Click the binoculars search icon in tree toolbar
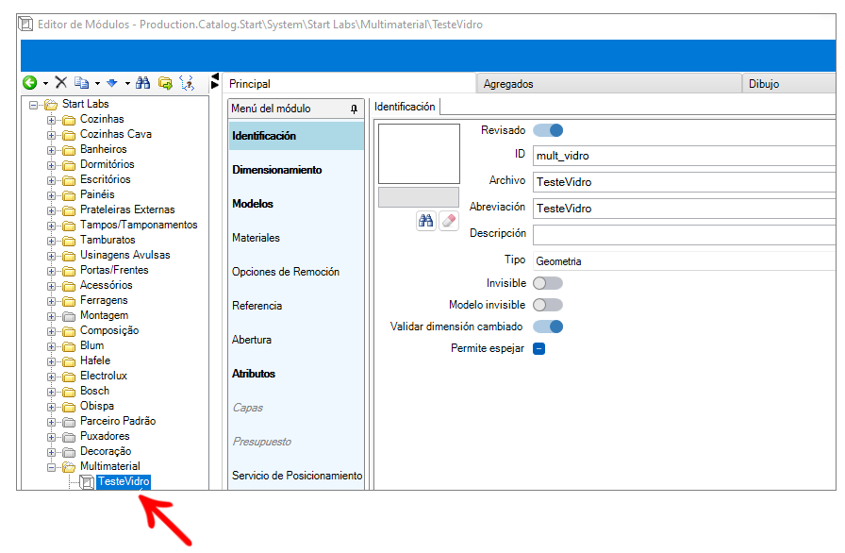Viewport: 845px width, 553px height. point(142,82)
